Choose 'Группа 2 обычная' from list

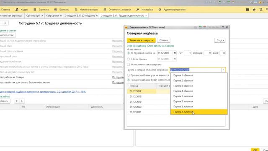(199, 81)
